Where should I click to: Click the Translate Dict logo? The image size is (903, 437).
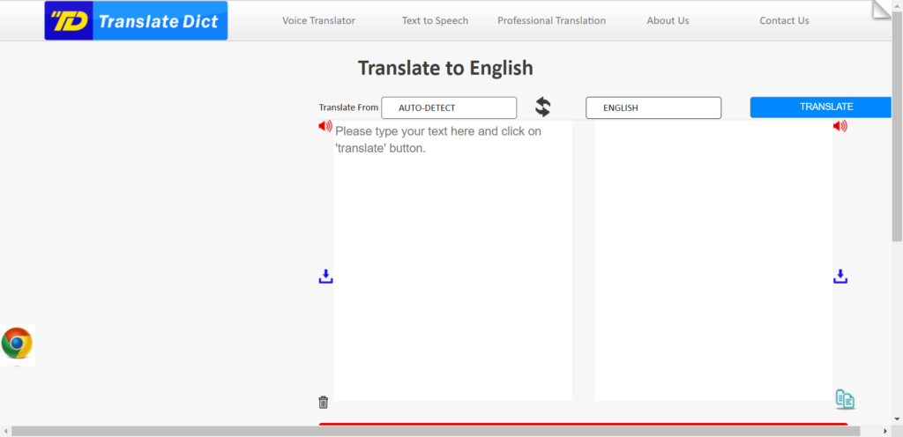(136, 21)
